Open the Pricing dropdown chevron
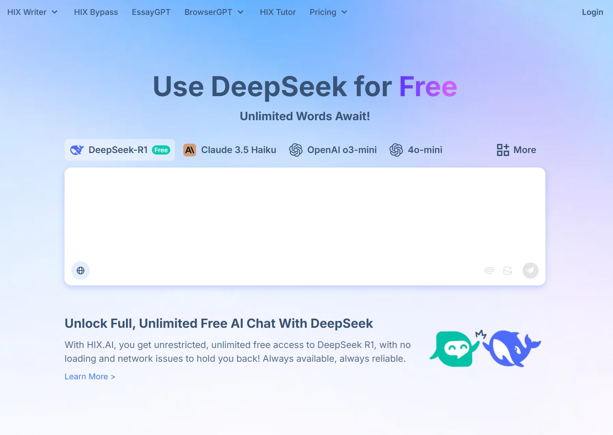 tap(344, 12)
